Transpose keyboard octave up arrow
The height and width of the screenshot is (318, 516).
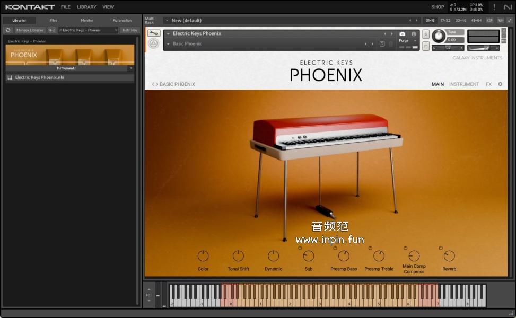pos(149,289)
